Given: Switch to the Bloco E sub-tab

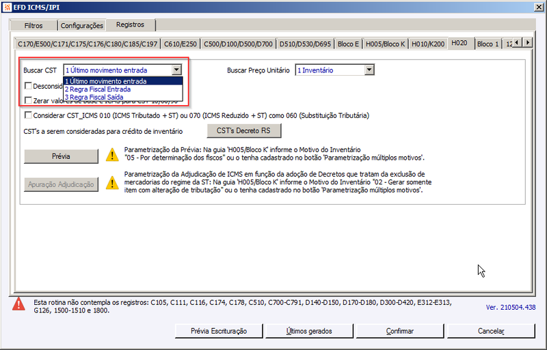Looking at the screenshot, I should pyautogui.click(x=348, y=44).
